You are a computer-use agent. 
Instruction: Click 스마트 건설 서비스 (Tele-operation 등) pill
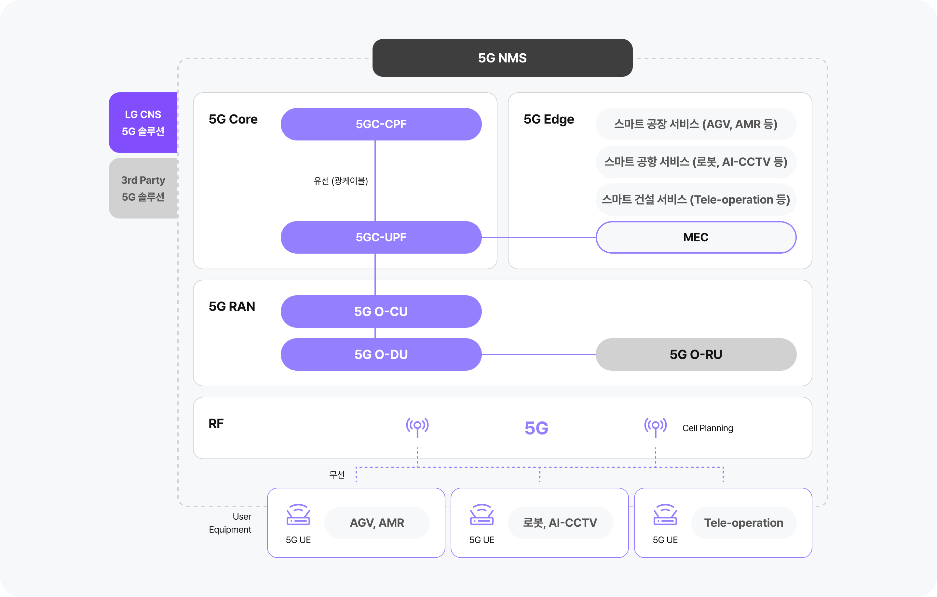point(695,200)
